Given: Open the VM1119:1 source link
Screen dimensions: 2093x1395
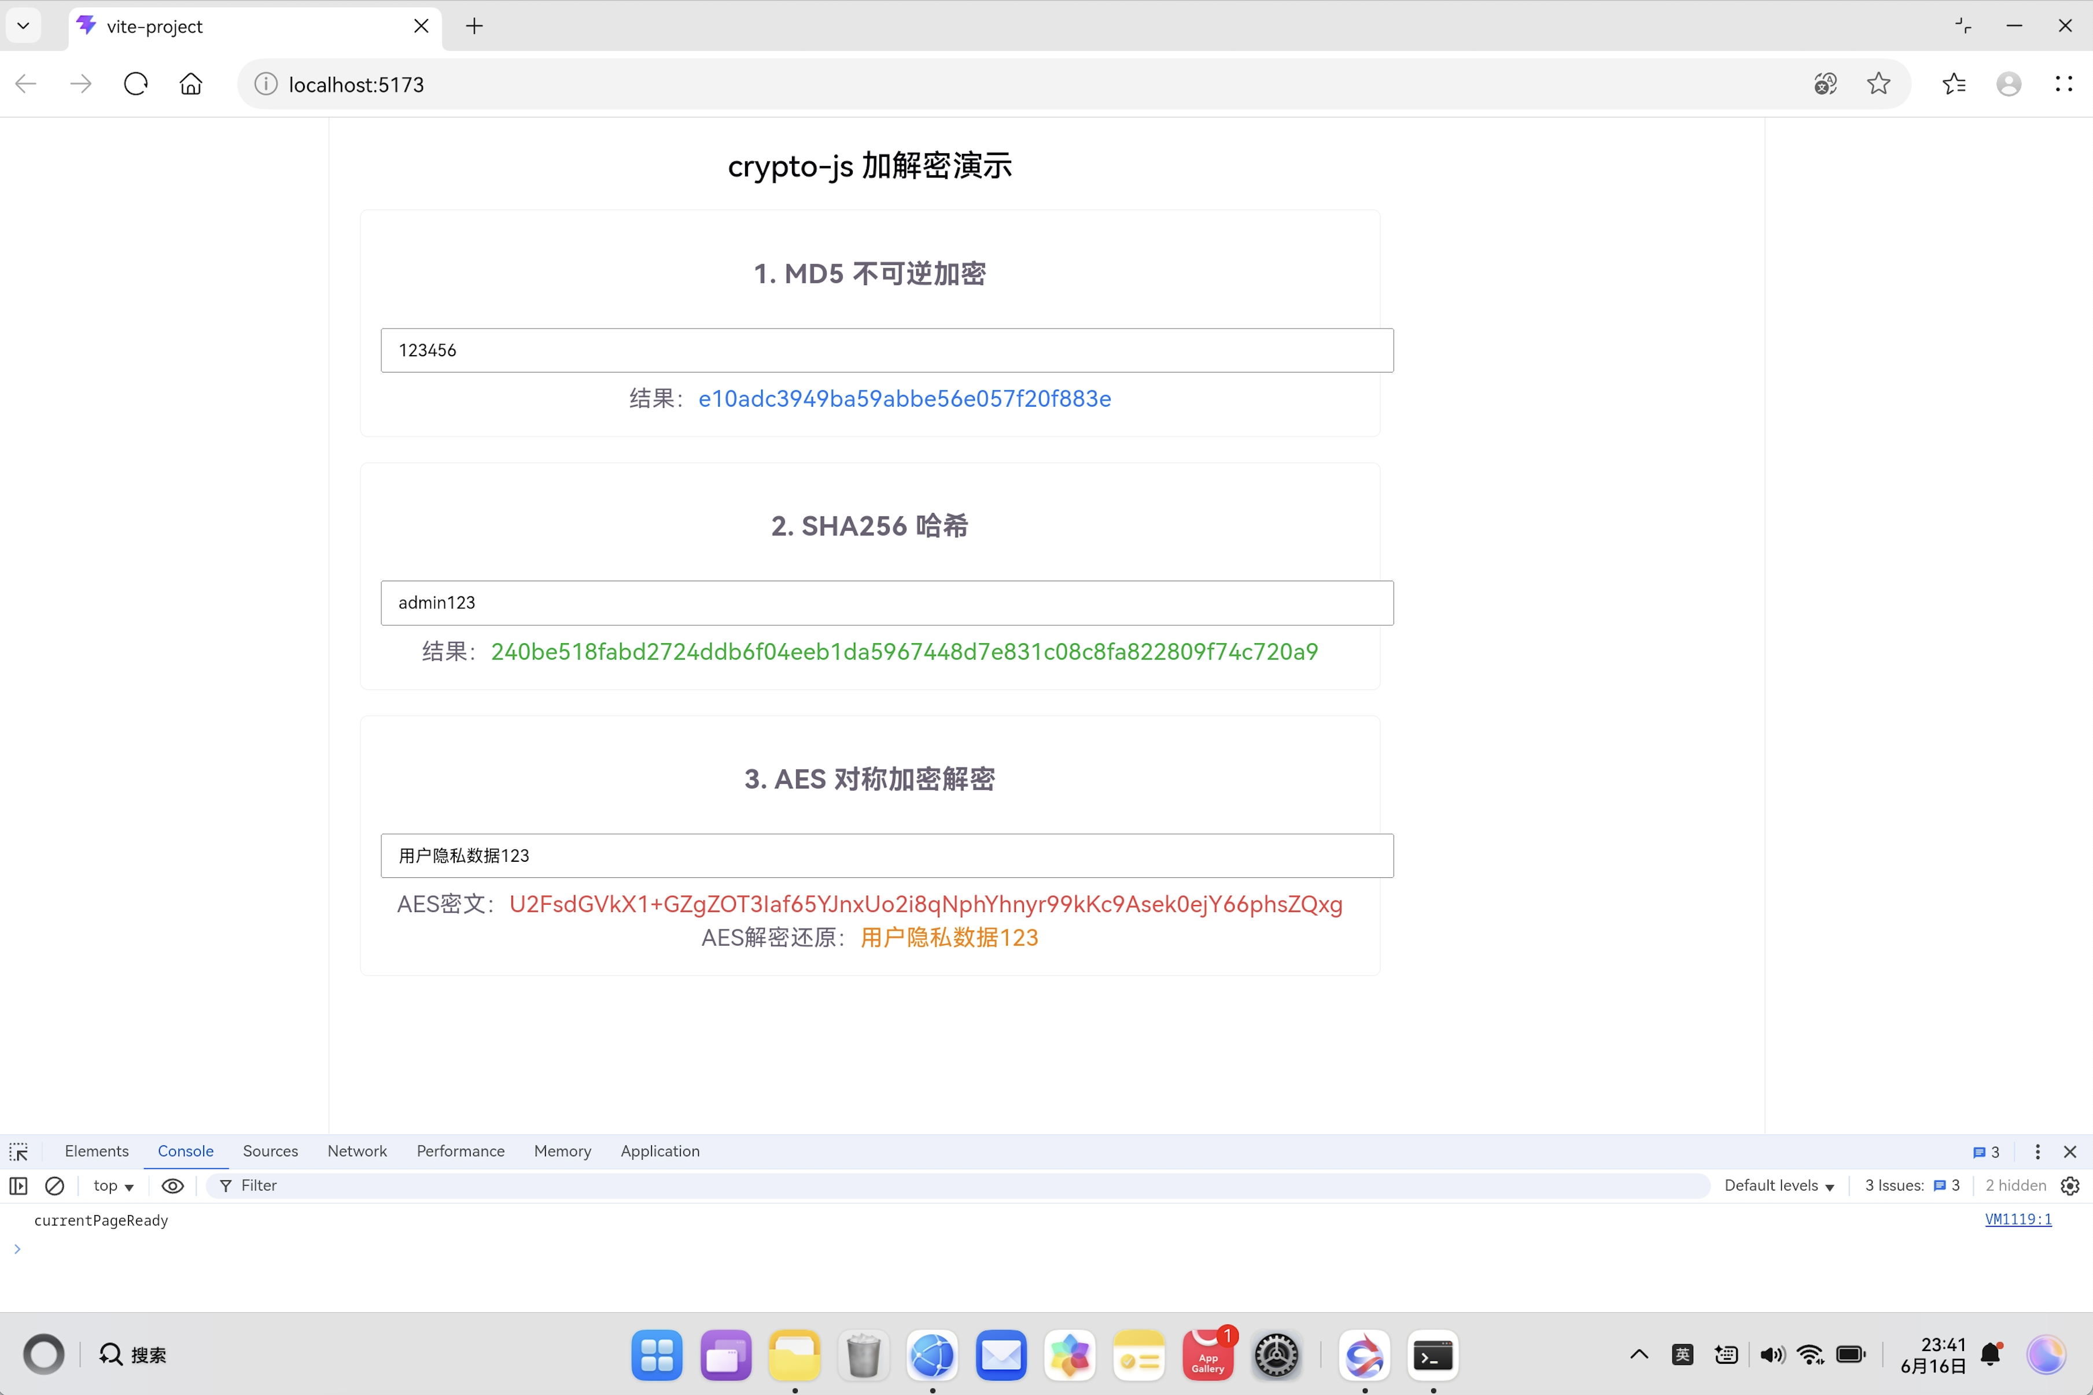Looking at the screenshot, I should pos(2017,1219).
